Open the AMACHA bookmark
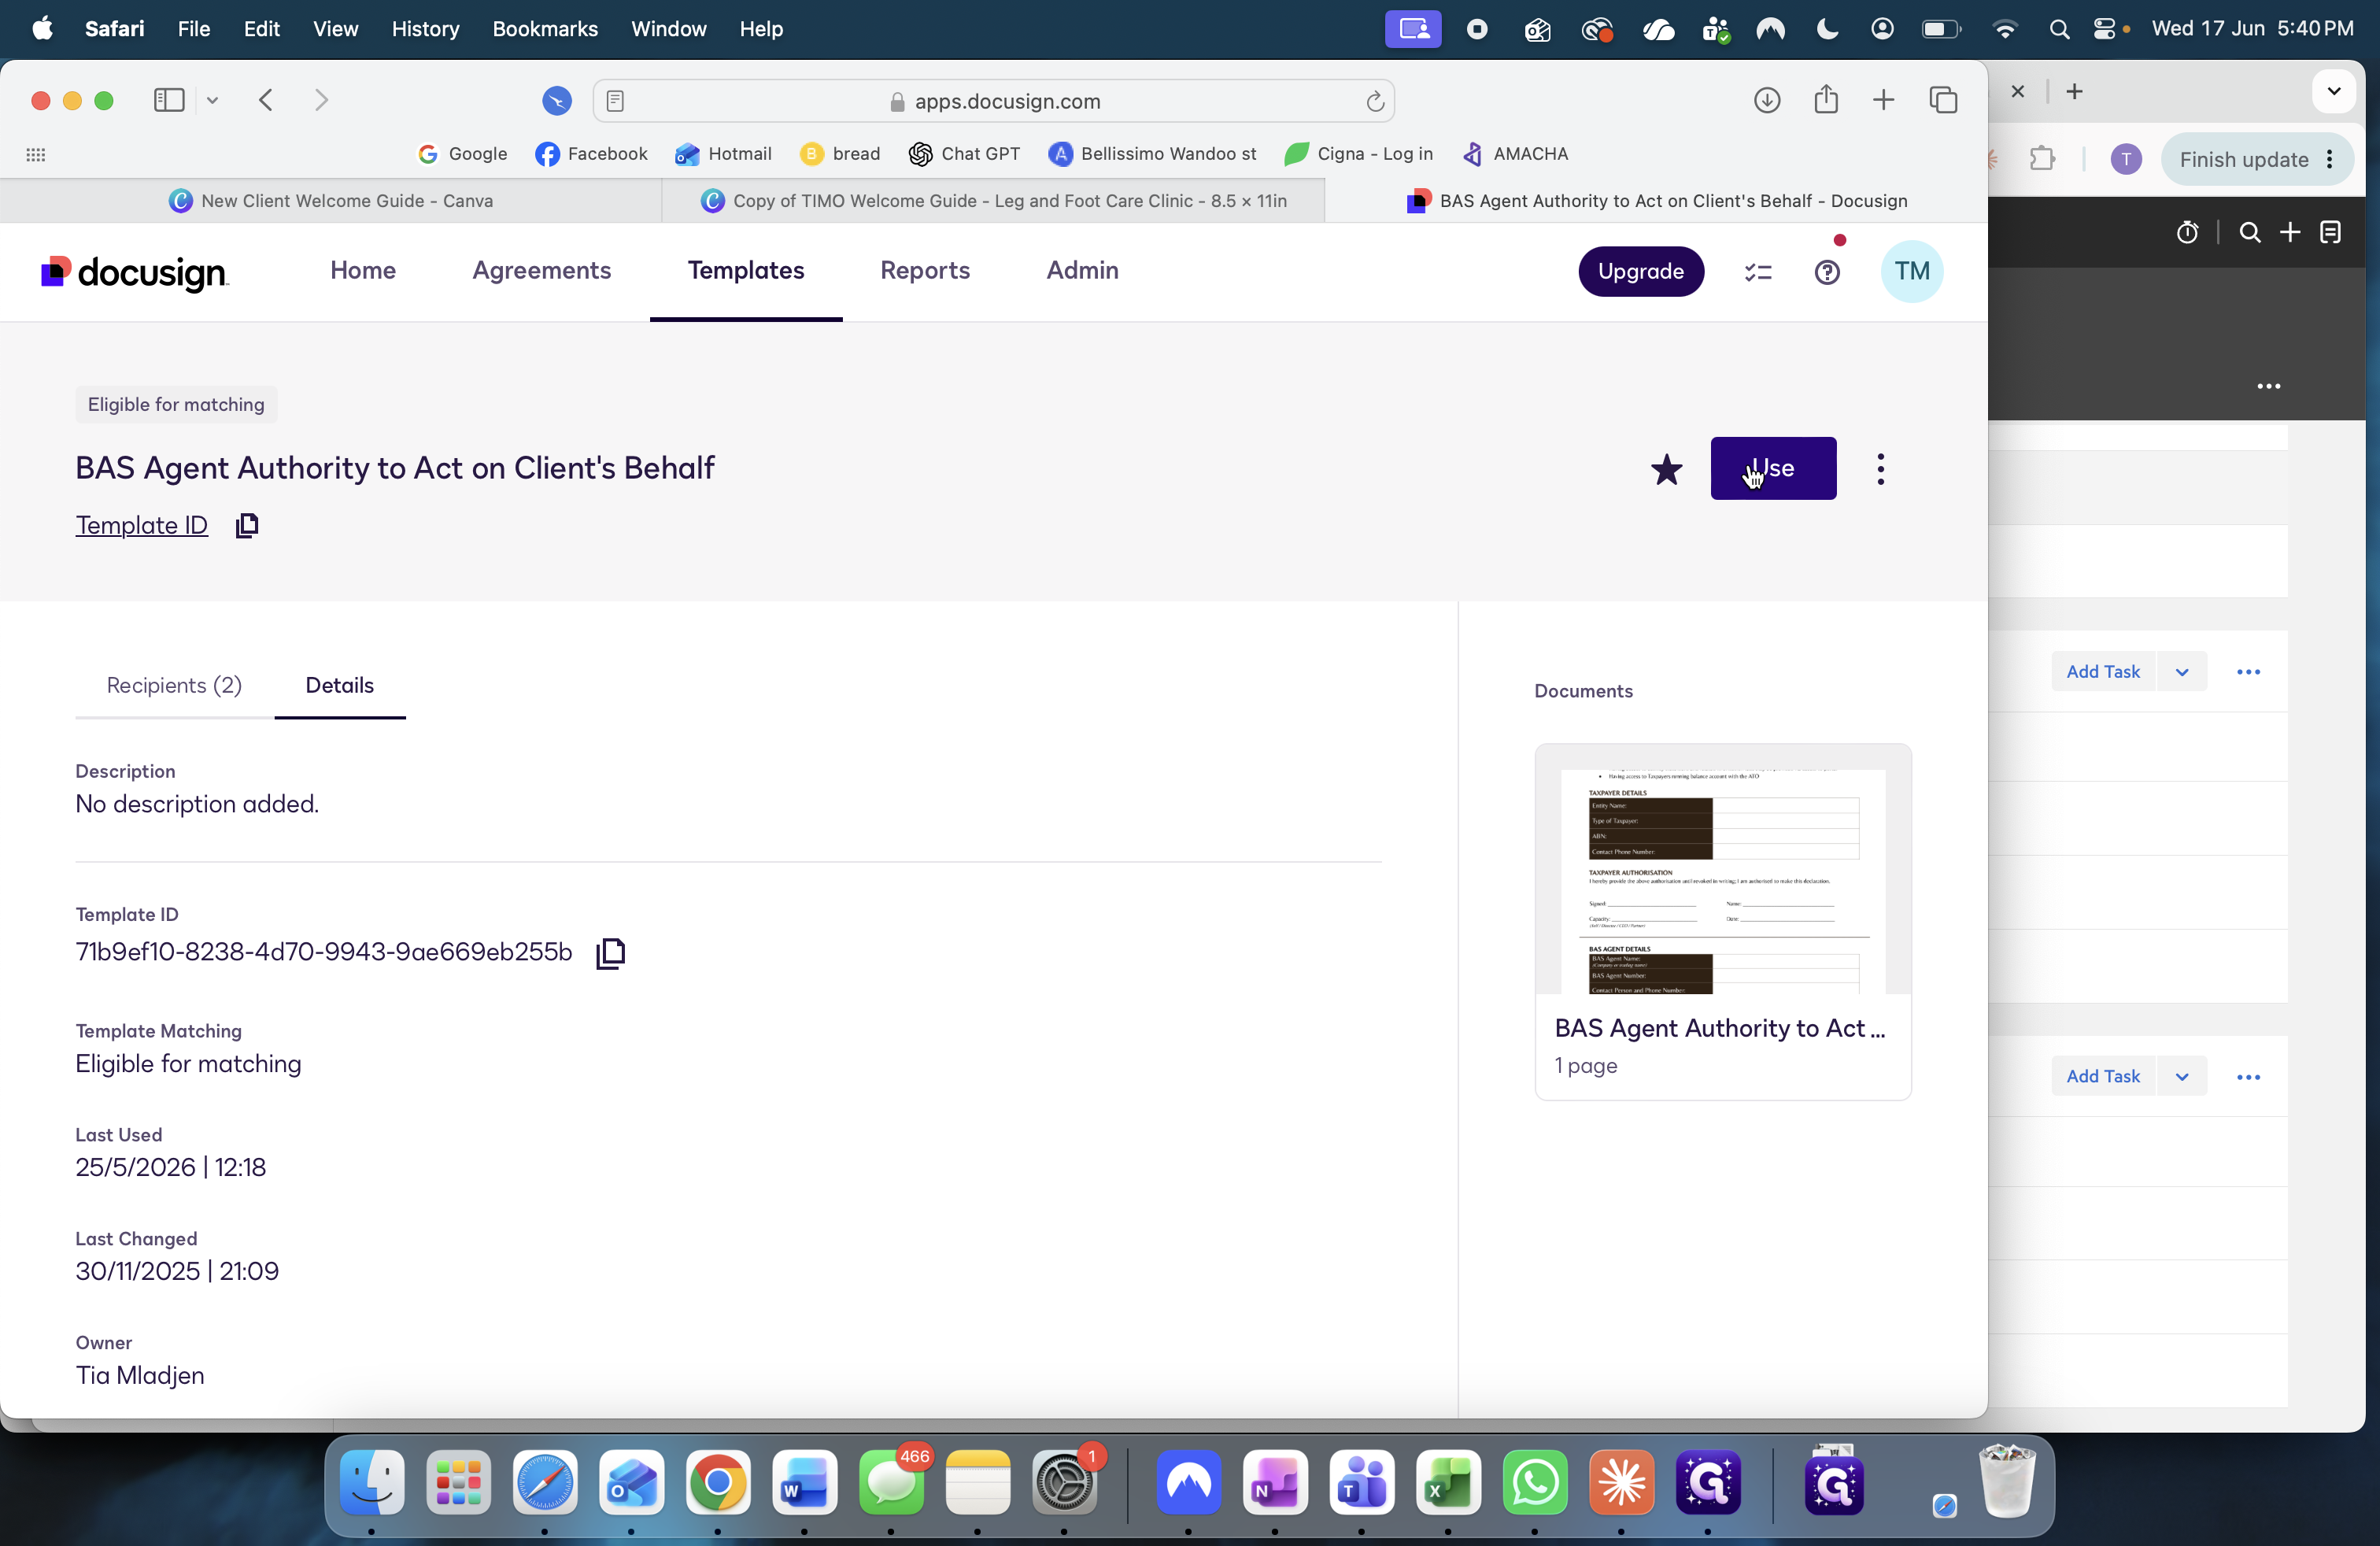 (1515, 154)
